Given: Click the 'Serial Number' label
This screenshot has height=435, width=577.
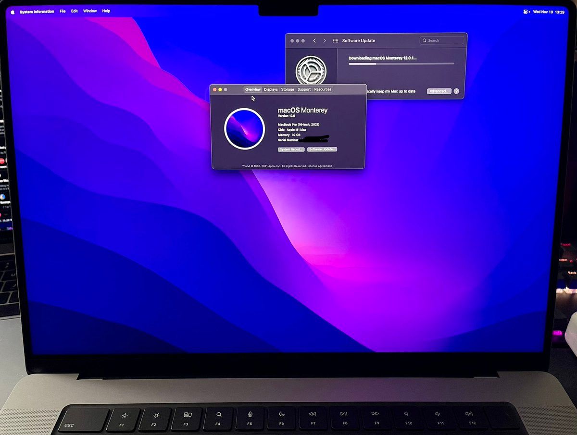Looking at the screenshot, I should tap(288, 140).
